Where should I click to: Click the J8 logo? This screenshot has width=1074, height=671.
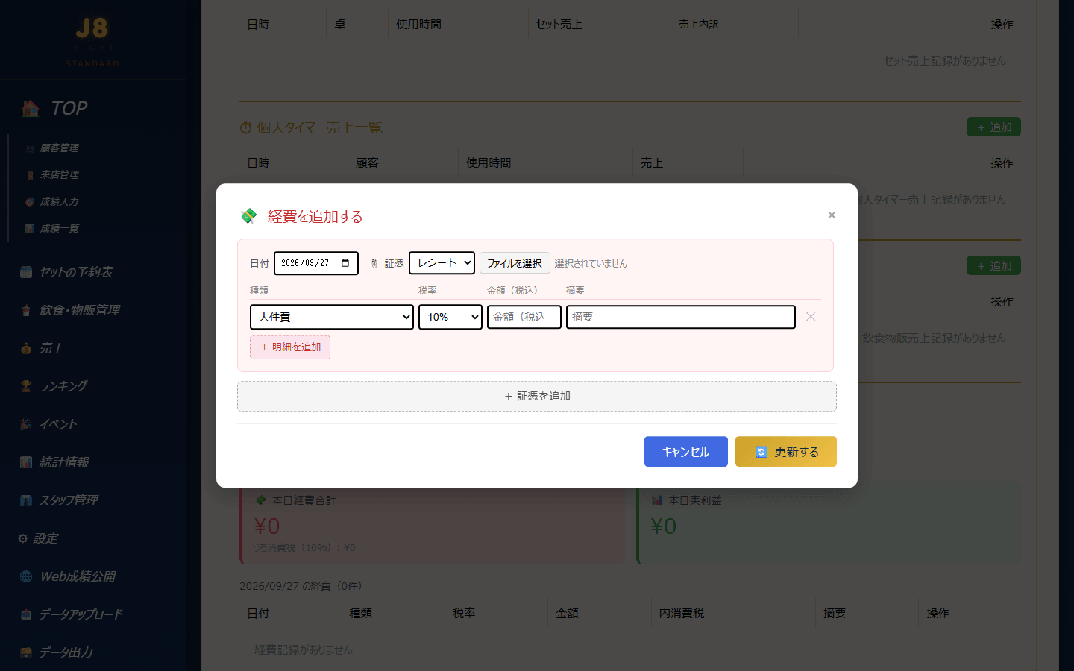click(92, 28)
